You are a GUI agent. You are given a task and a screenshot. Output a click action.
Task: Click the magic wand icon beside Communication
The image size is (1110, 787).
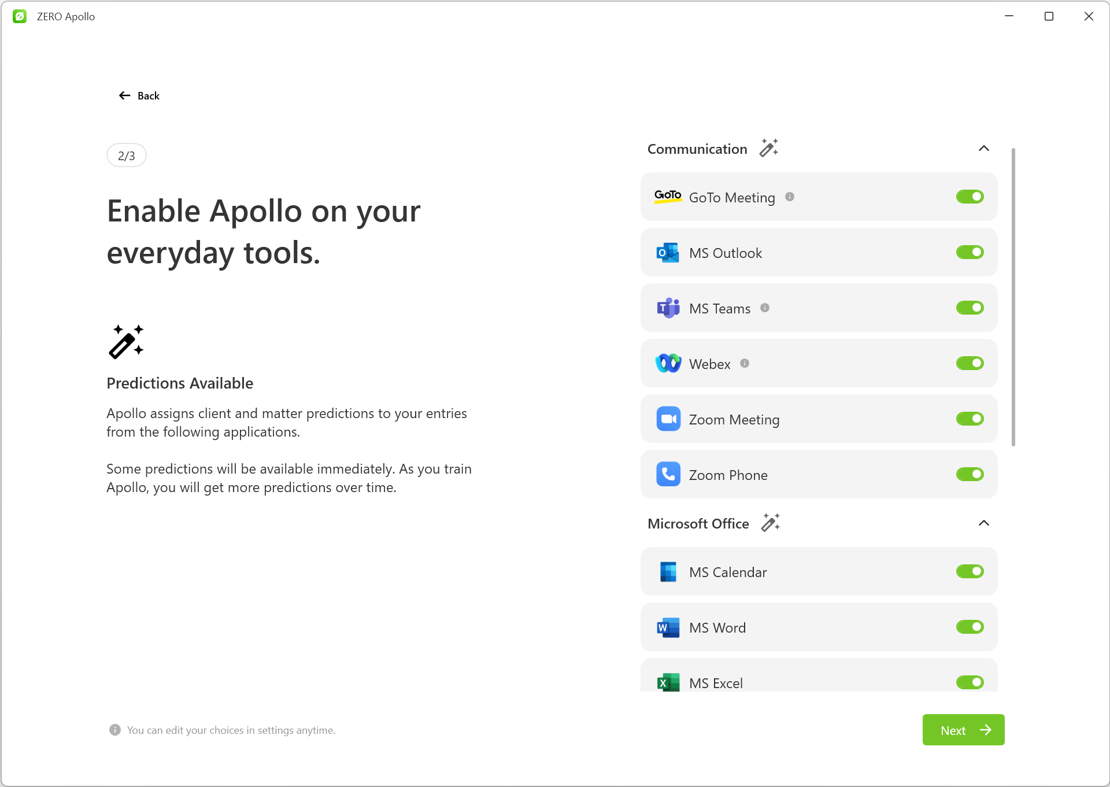tap(768, 148)
